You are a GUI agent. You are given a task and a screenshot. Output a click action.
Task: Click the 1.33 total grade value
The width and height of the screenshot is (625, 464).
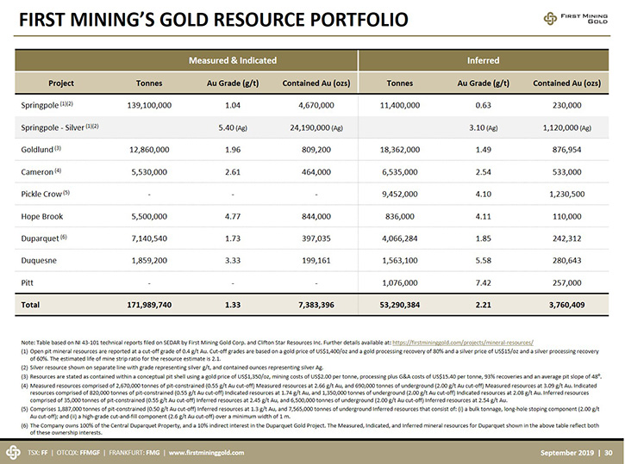click(x=233, y=305)
